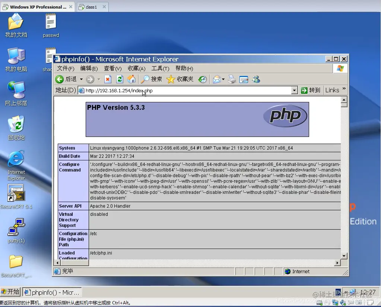
Task: Open the 收藏(A) menu
Action: point(137,69)
